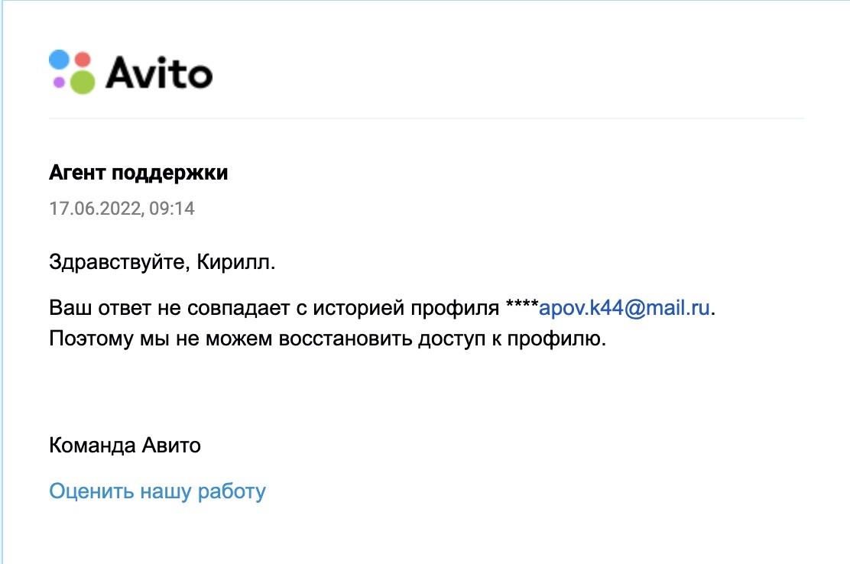This screenshot has height=564, width=850.
Task: Click the red dot in Avito logo
Action: 83,60
